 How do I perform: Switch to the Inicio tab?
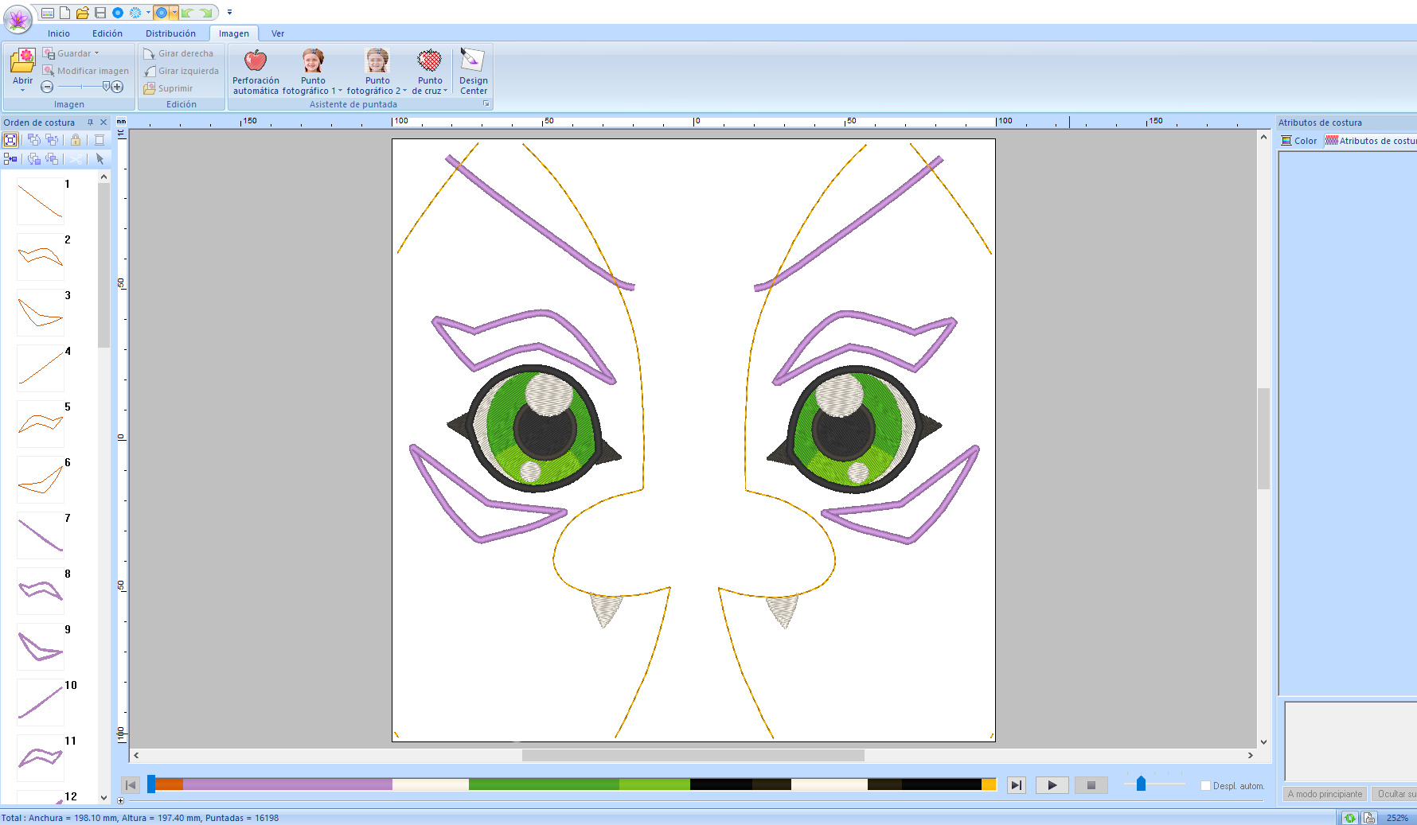point(59,33)
